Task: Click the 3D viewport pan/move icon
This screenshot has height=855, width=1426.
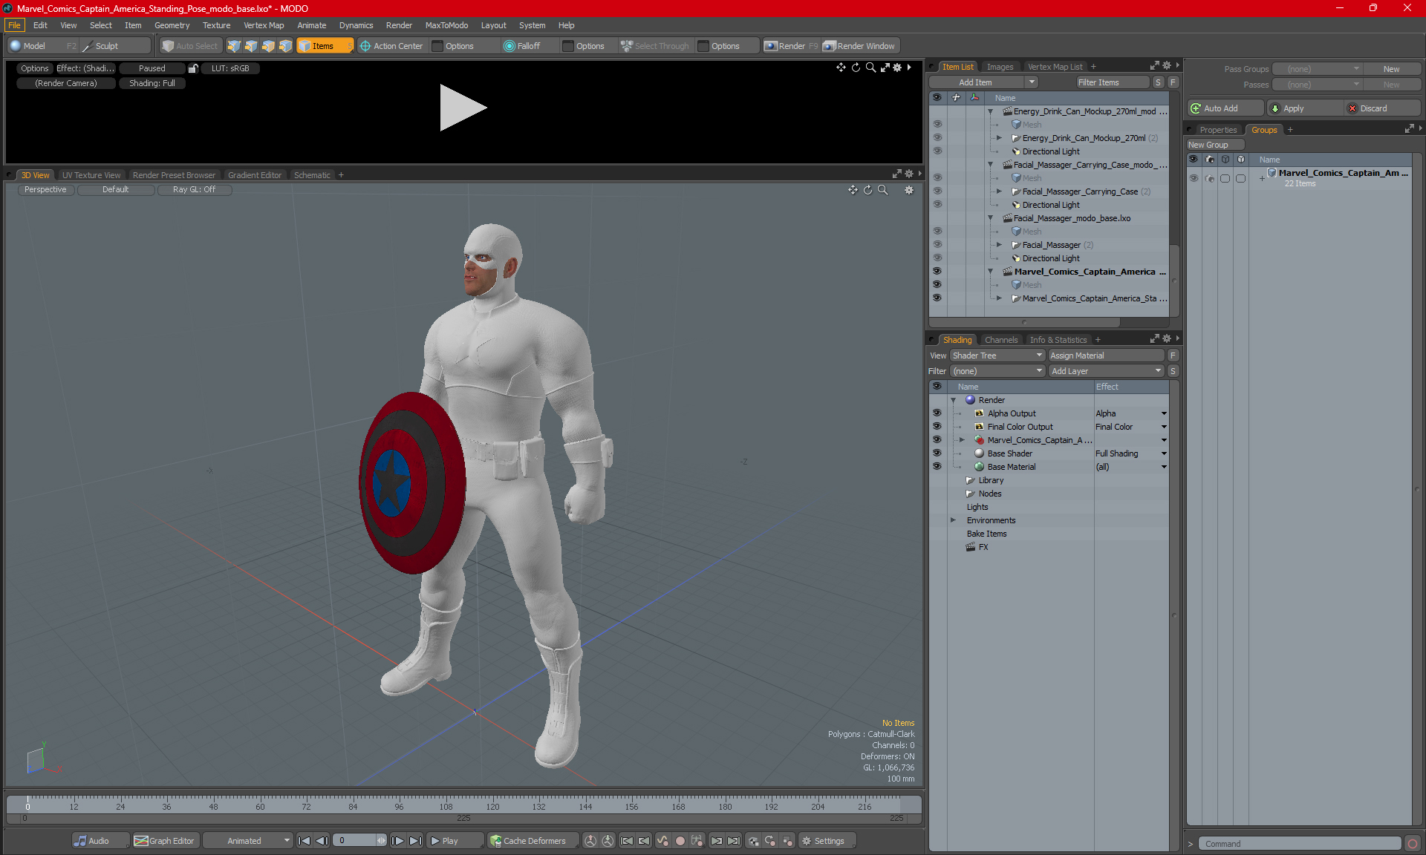Action: (853, 190)
